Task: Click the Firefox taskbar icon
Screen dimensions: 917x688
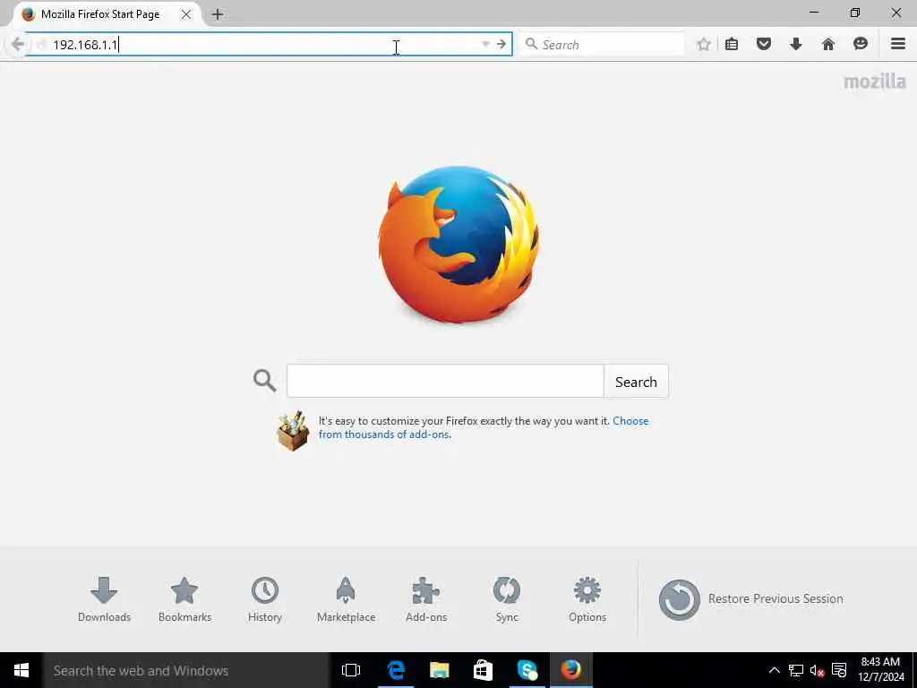Action: [x=570, y=670]
